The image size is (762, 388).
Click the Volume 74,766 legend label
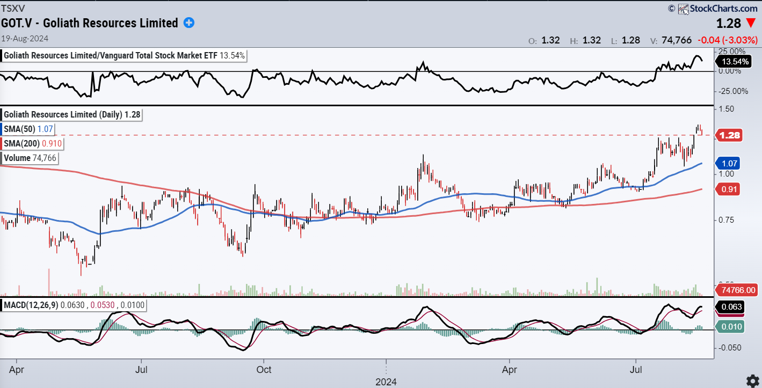[30, 158]
